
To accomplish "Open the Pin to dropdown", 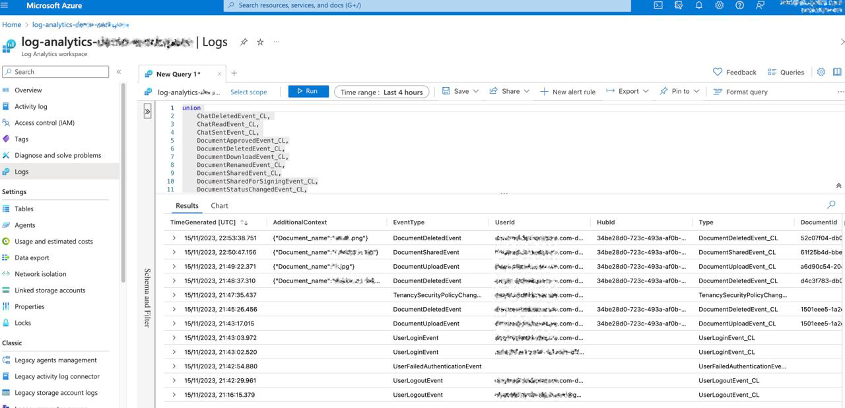I will 679,91.
